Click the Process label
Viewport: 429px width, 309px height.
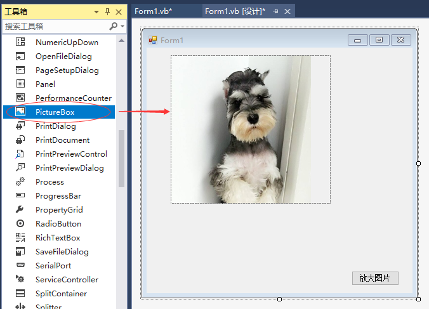tap(49, 182)
